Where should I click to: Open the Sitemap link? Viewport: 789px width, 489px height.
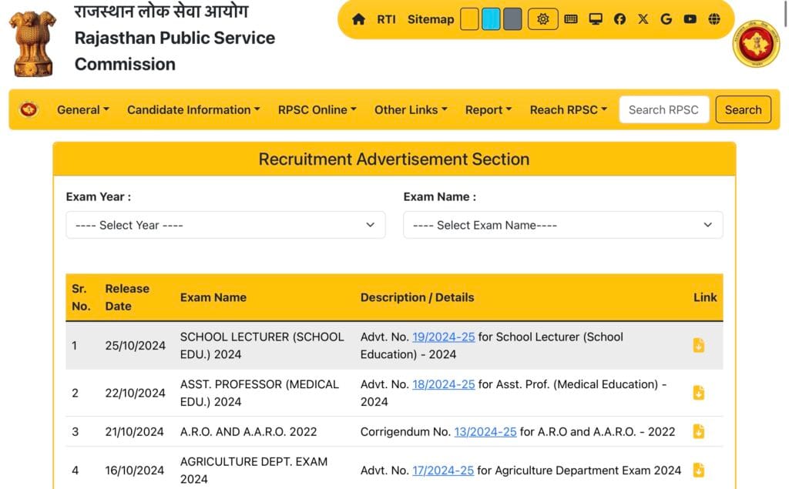[x=431, y=19]
